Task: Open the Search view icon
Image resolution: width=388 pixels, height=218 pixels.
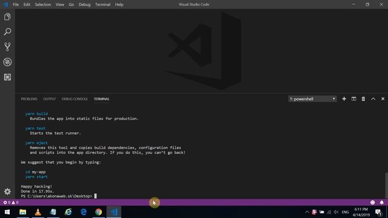Action: (7, 31)
